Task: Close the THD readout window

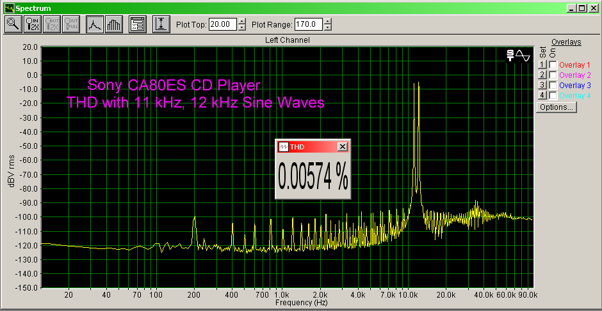Action: click(343, 147)
